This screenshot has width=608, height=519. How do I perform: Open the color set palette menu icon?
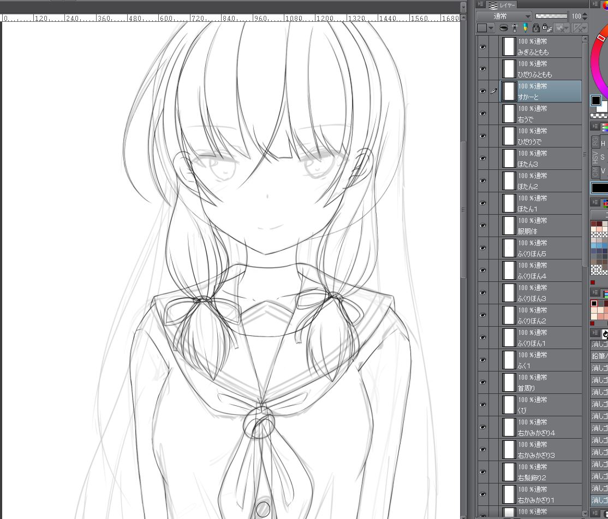coord(595,202)
